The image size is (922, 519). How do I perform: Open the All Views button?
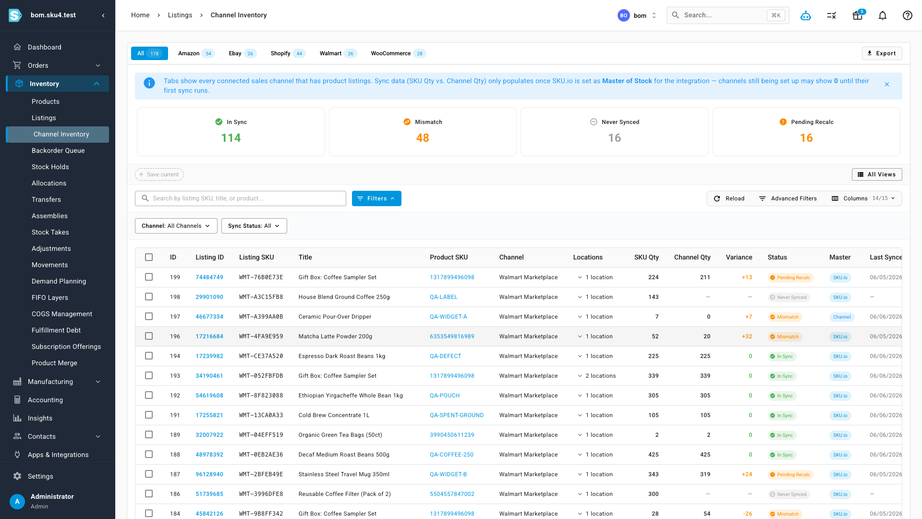point(877,174)
